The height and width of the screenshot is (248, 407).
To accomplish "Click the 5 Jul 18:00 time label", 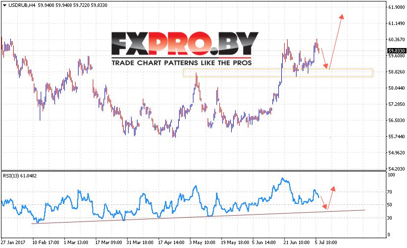I will [326, 242].
